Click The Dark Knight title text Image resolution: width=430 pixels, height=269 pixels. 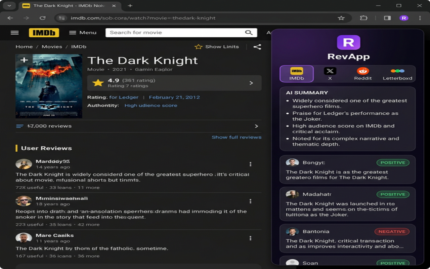tap(142, 61)
